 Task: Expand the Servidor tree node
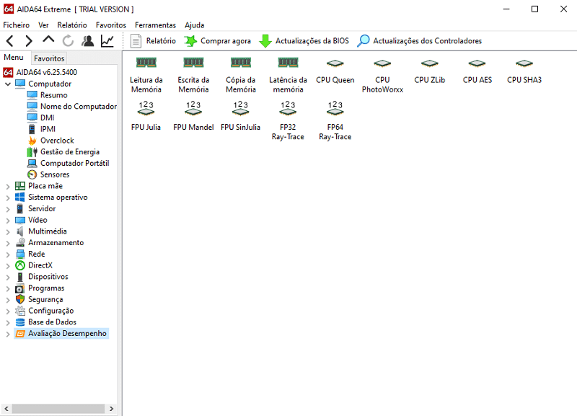[x=8, y=209]
